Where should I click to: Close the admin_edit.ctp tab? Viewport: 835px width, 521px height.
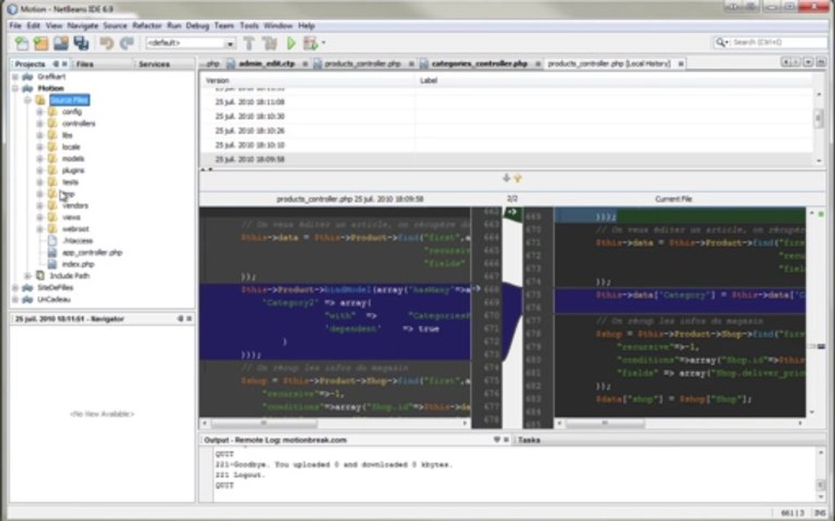[305, 64]
